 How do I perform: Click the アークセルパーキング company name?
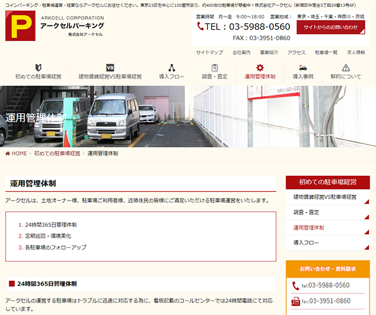pyautogui.click(x=72, y=25)
